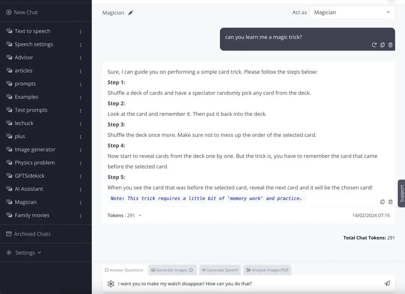405x294 pixels.
Task: Delete the user's question message
Action: [x=390, y=45]
